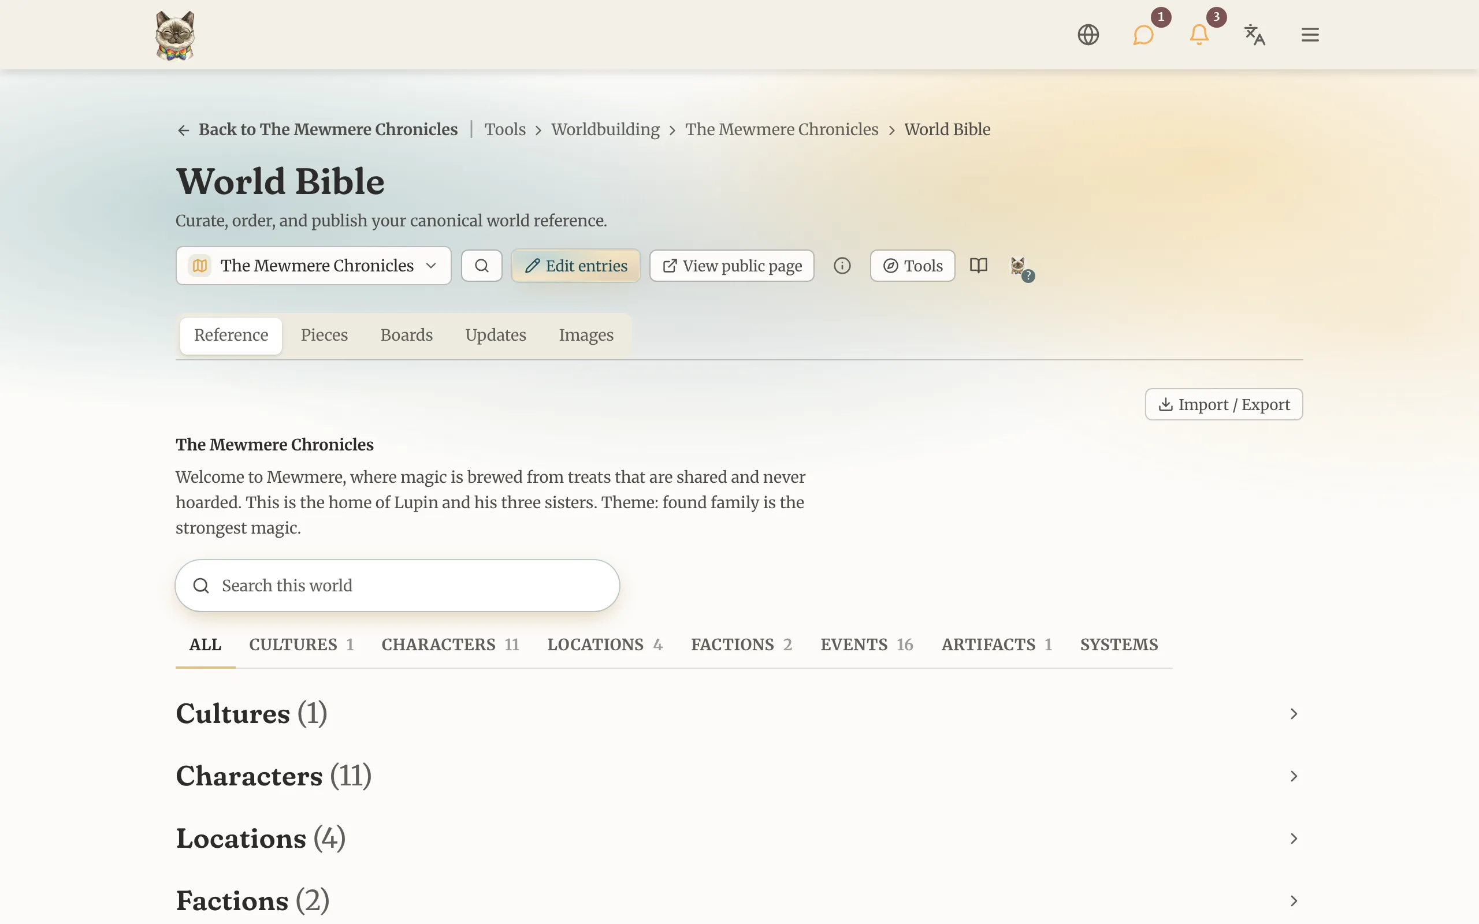Filter by LOCATIONS category
Viewport: 1479px width, 924px height.
point(605,644)
